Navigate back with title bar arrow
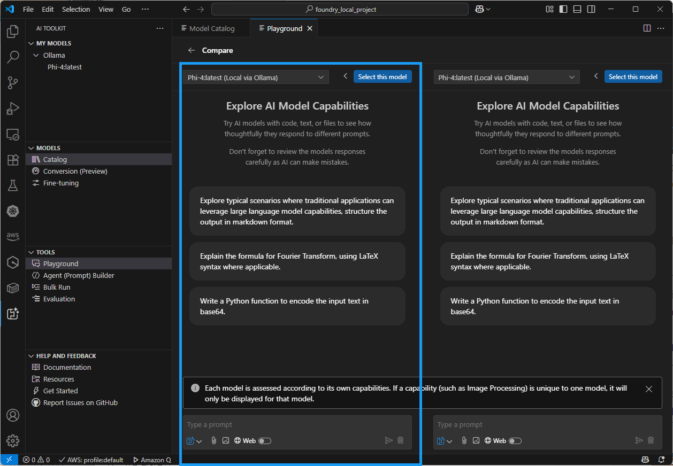 [x=186, y=9]
